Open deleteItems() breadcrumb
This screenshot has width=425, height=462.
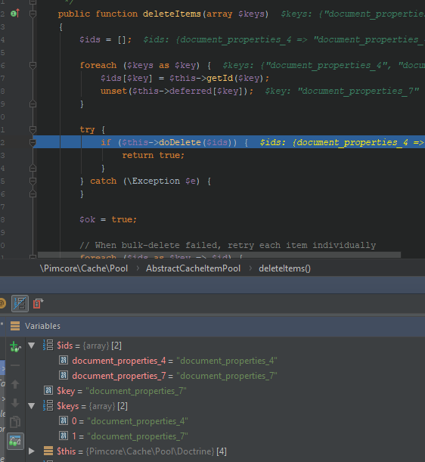284,268
